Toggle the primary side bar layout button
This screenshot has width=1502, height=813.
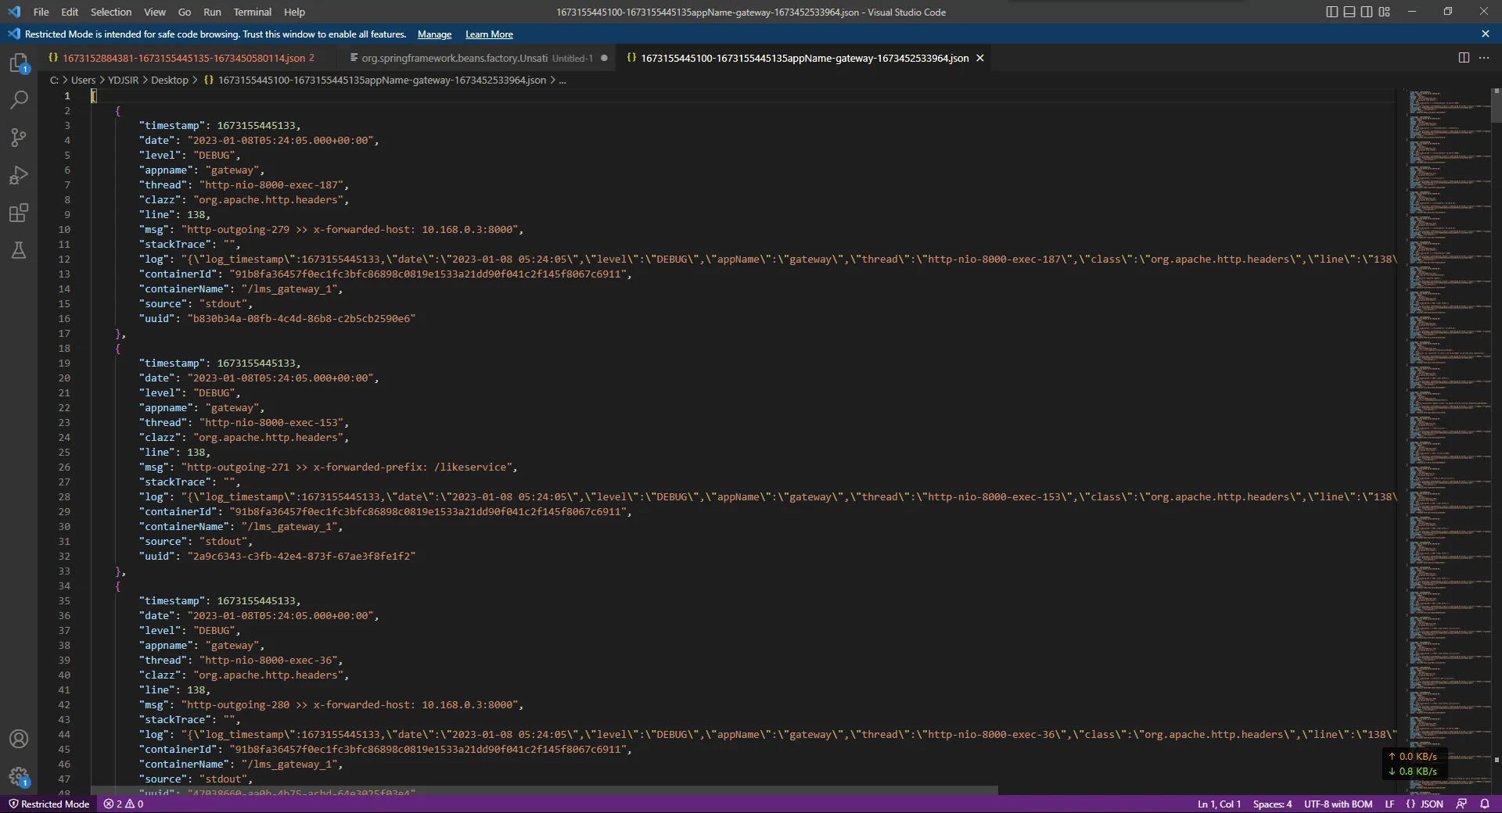point(1332,12)
